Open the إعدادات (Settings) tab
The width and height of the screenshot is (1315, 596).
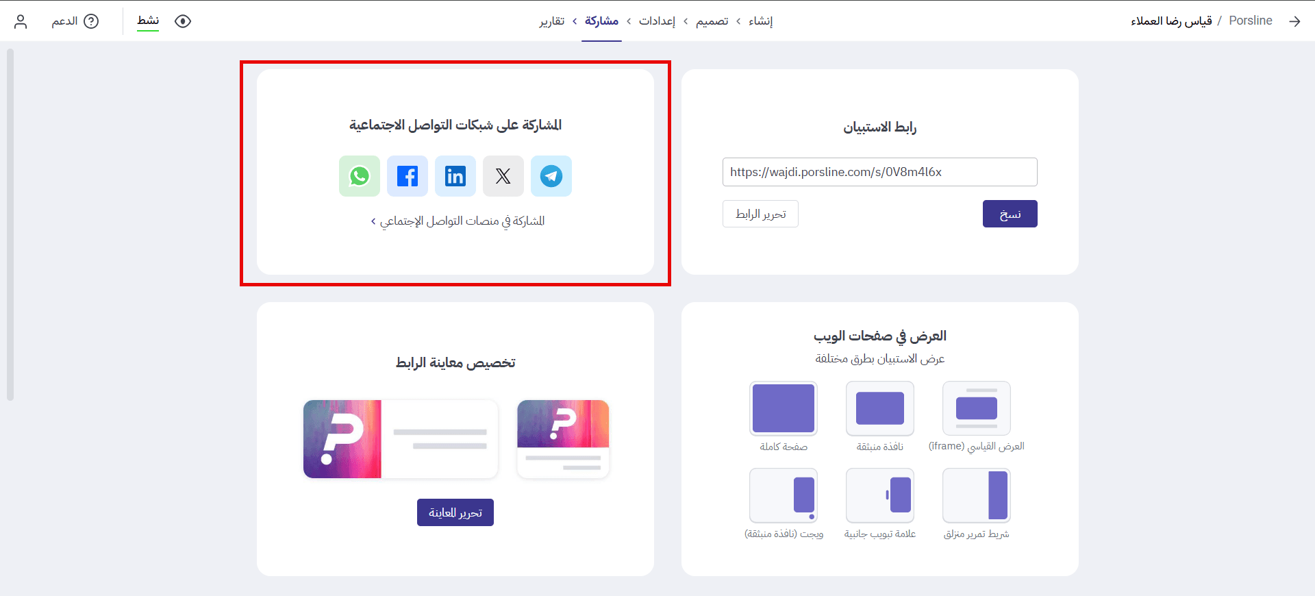[x=657, y=21]
